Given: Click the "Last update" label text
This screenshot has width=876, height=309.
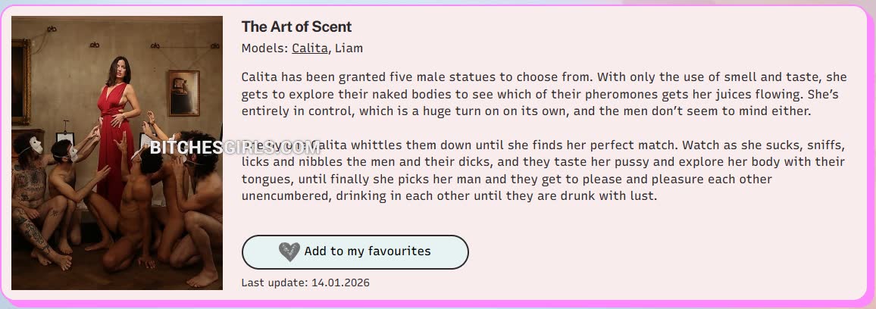Looking at the screenshot, I should point(274,282).
